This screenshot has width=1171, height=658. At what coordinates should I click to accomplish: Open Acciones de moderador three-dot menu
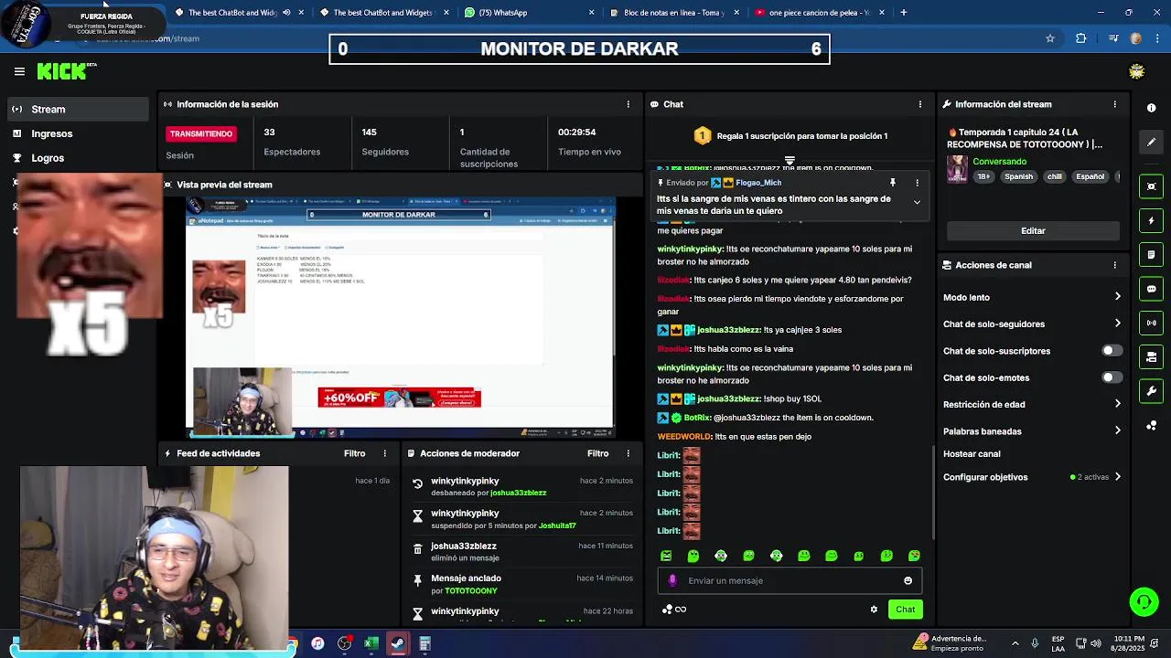click(628, 453)
